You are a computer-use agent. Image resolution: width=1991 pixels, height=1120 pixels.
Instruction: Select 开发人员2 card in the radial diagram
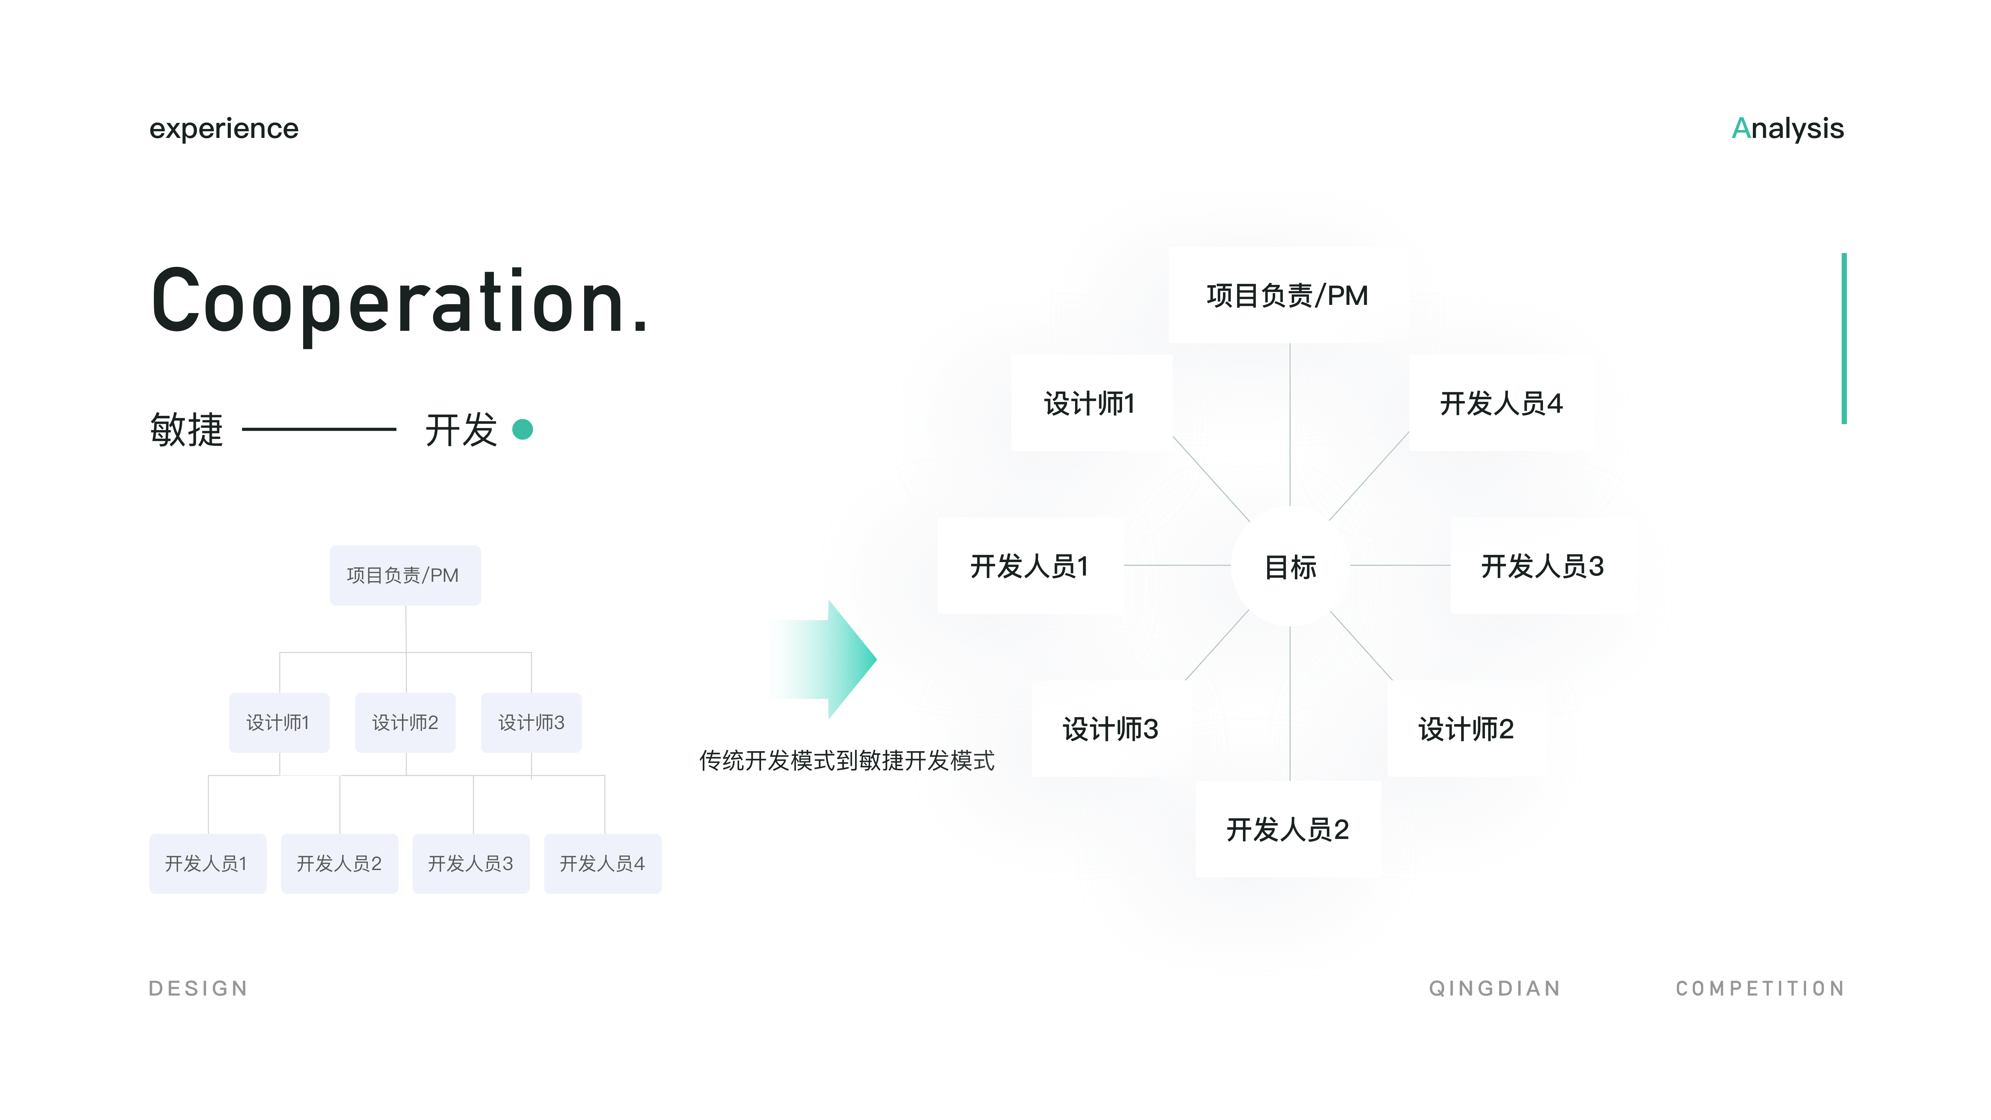point(1288,829)
